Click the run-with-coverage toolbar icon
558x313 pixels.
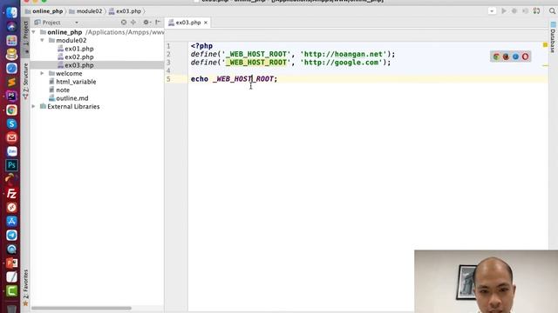click(x=525, y=11)
